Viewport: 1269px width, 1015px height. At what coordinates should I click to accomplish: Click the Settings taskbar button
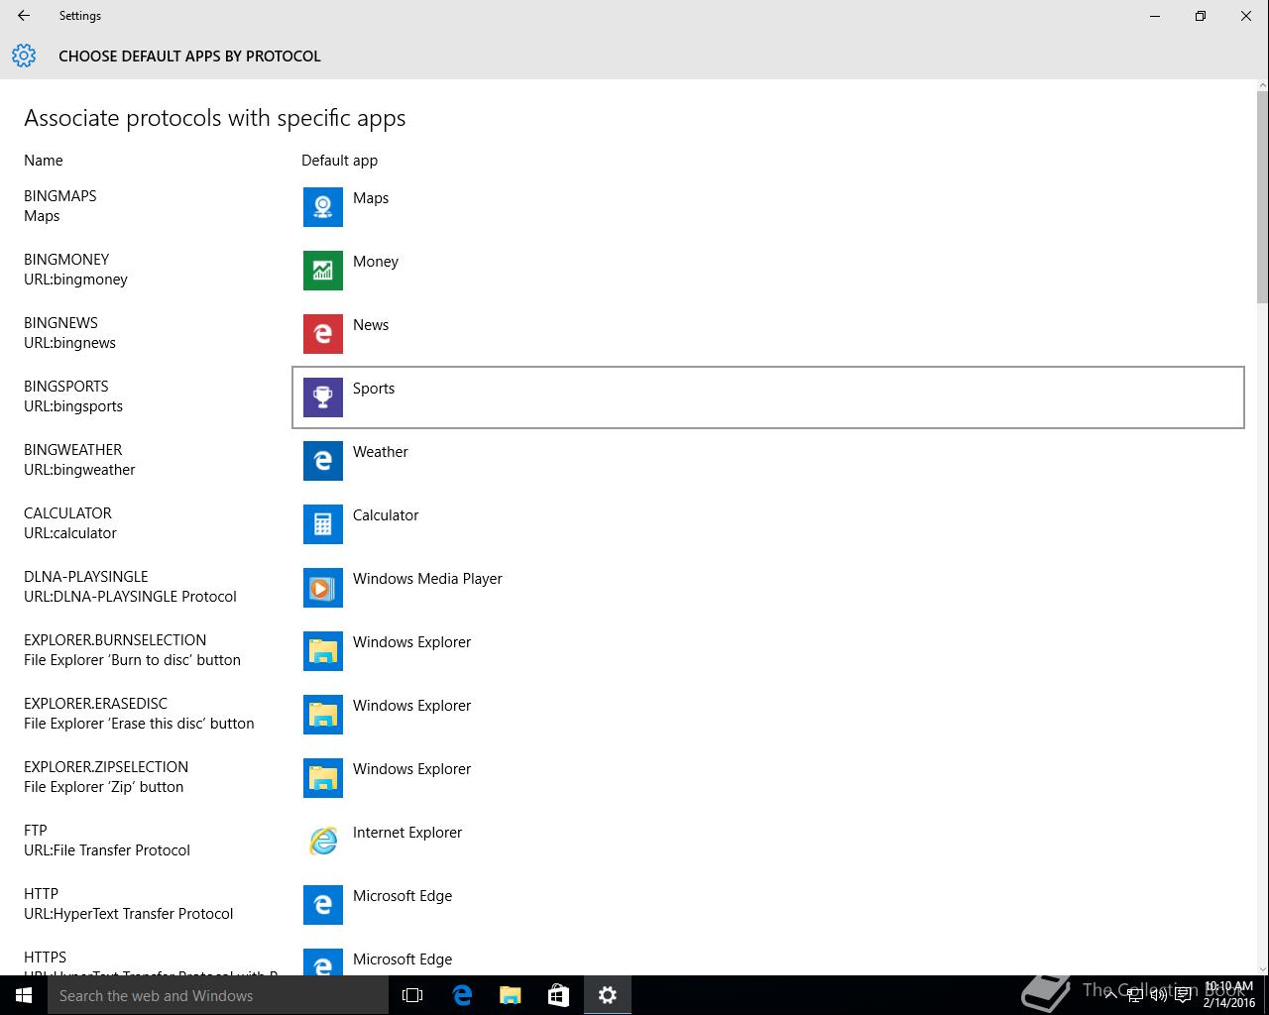pyautogui.click(x=608, y=995)
